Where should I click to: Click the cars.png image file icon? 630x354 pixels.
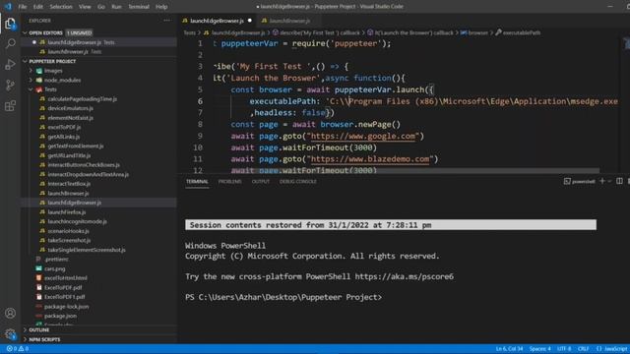pos(38,268)
